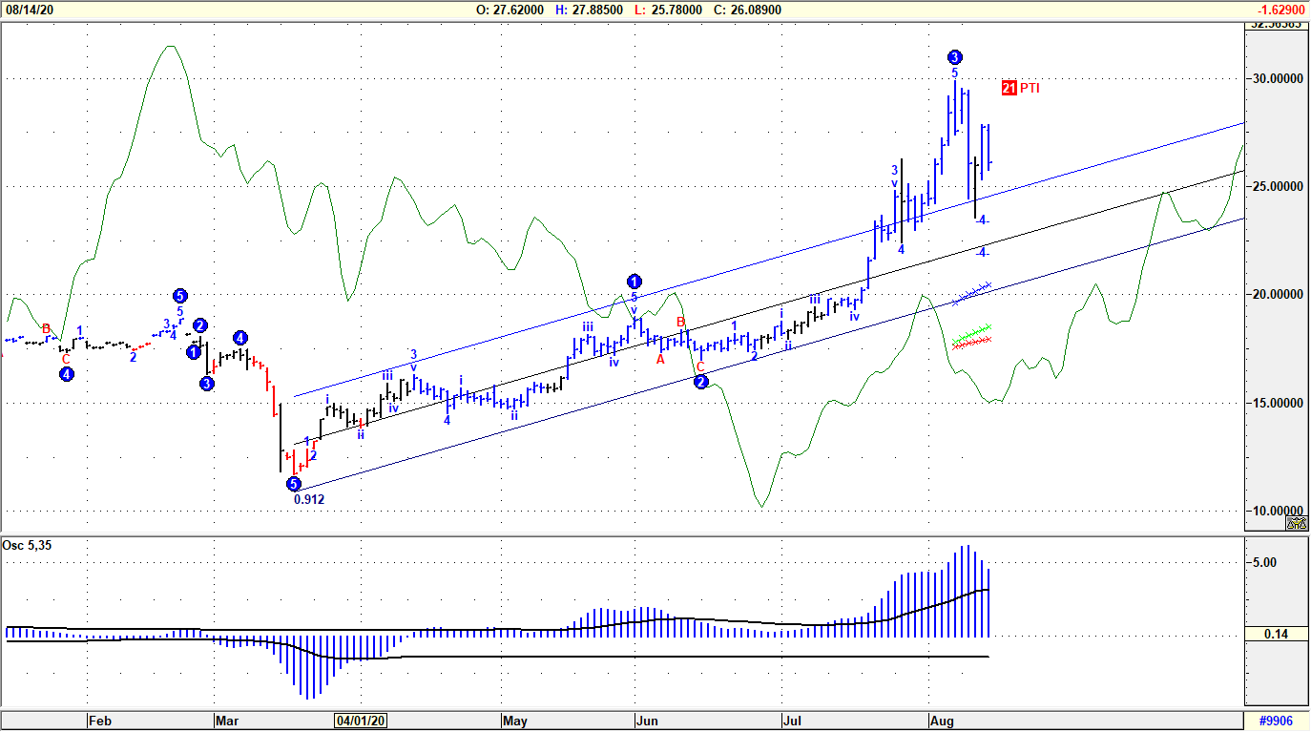Screen dimensions: 1311x732
Task: Click the blue -4- projection marker
Action: pyautogui.click(x=983, y=220)
